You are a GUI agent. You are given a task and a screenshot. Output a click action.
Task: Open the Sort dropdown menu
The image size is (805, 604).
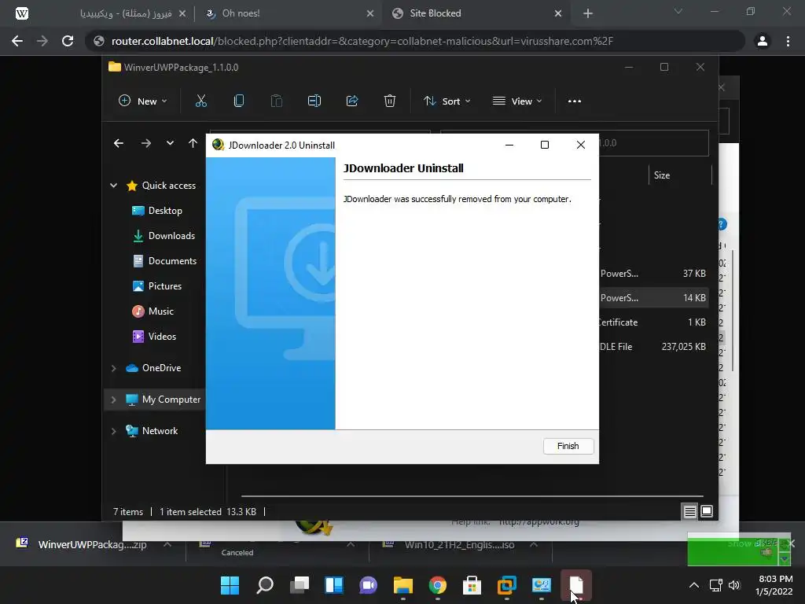tap(447, 101)
